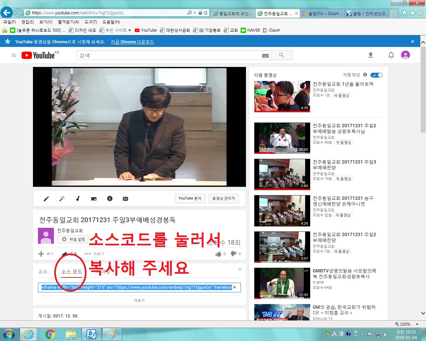
Task: Open the 즐겨찾기(A) menu in menu bar
Action: 69,22
